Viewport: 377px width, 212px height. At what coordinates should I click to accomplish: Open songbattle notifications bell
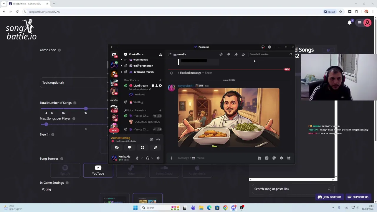click(x=350, y=23)
